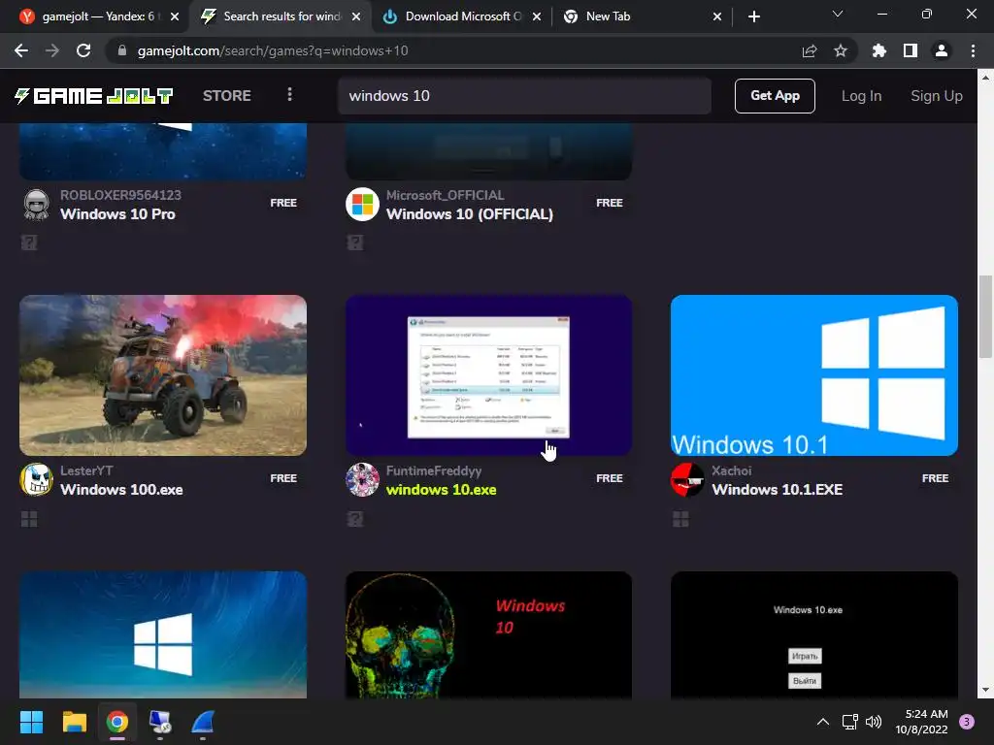Open the tab search chevron
Screen dimensions: 994x745
click(838, 14)
